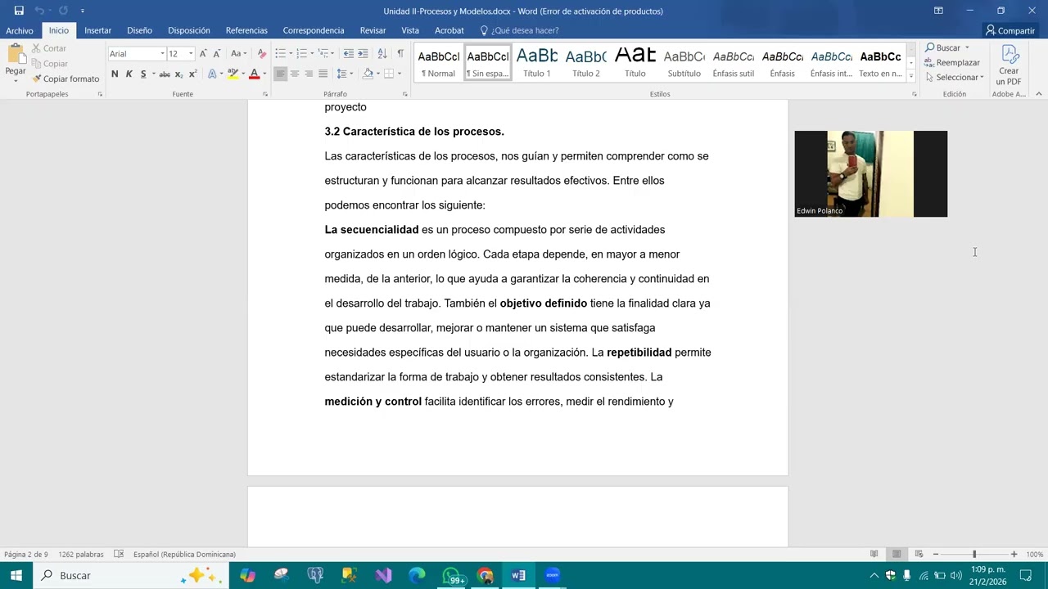The width and height of the screenshot is (1048, 589).
Task: Open Visual Studio from the taskbar
Action: (383, 575)
